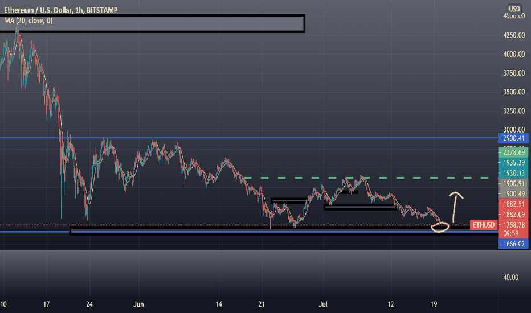Click the 3000.00 price axis value
The image size is (531, 313).
click(514, 130)
